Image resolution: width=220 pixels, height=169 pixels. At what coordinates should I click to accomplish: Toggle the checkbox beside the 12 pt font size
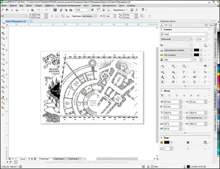click(209, 39)
